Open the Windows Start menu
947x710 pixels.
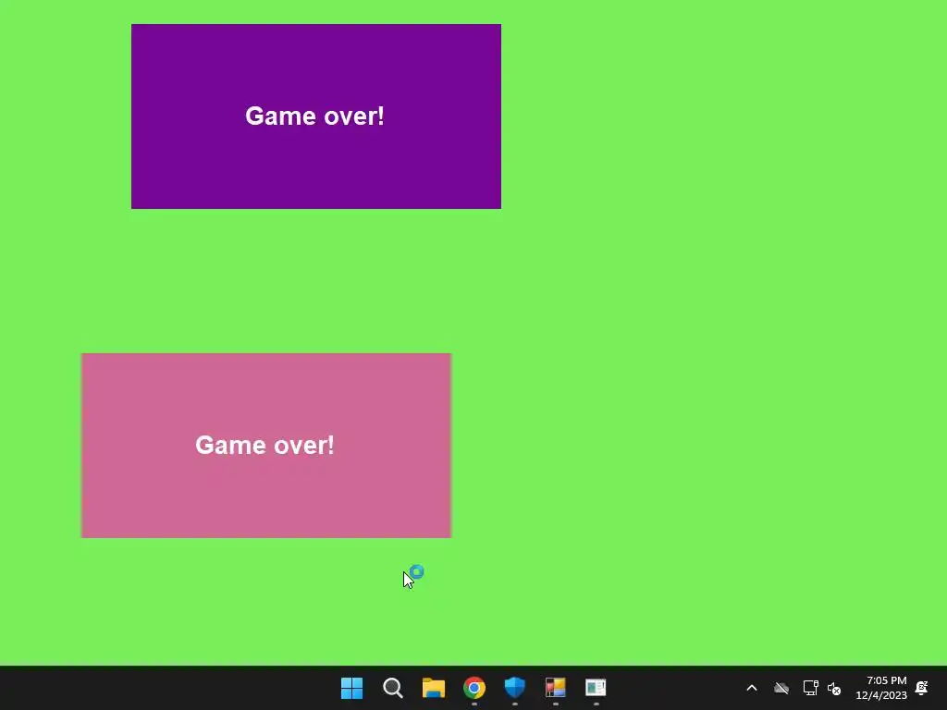click(x=351, y=688)
